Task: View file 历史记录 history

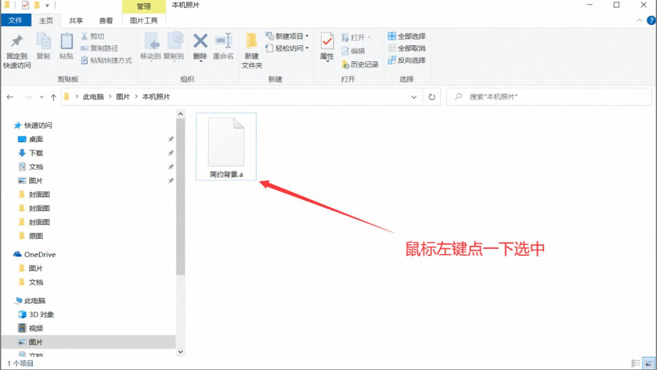Action: (x=361, y=64)
